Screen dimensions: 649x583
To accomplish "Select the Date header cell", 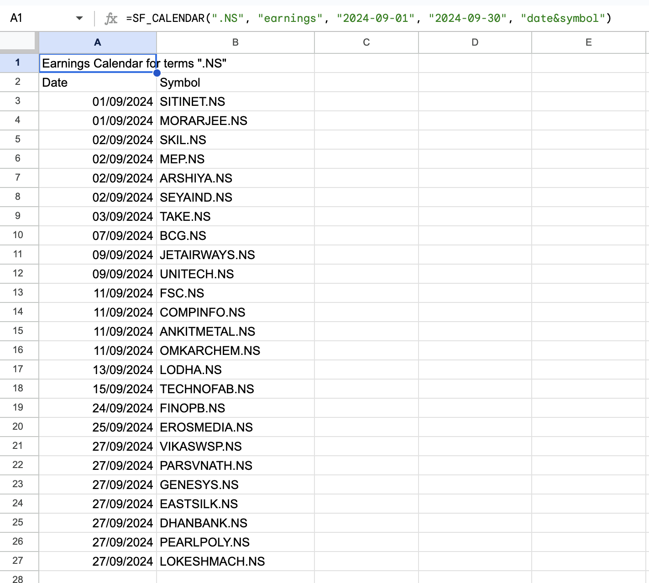I will point(97,82).
